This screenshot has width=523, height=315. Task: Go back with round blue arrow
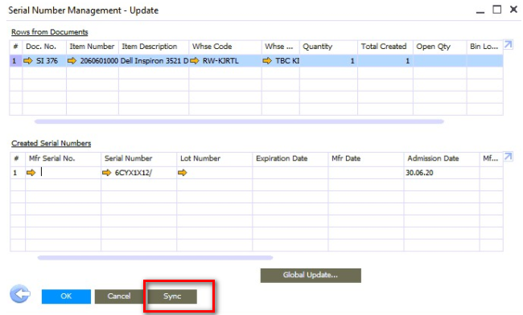(19, 294)
